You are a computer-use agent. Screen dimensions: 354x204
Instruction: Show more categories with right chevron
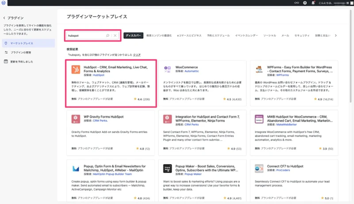click(336, 35)
